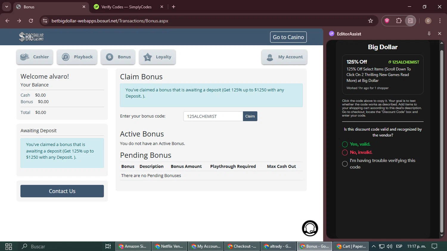Open the live chat support icon
This screenshot has width=447, height=251.
tap(310, 228)
